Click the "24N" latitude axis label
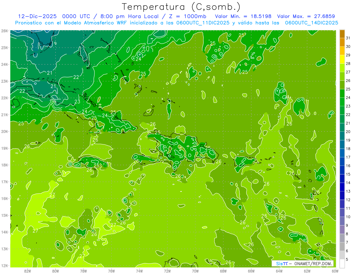356x275 pixels. [4, 64]
